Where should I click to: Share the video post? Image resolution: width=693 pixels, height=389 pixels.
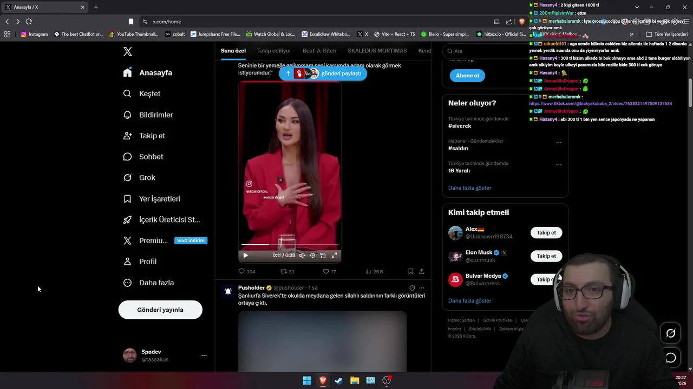point(422,272)
